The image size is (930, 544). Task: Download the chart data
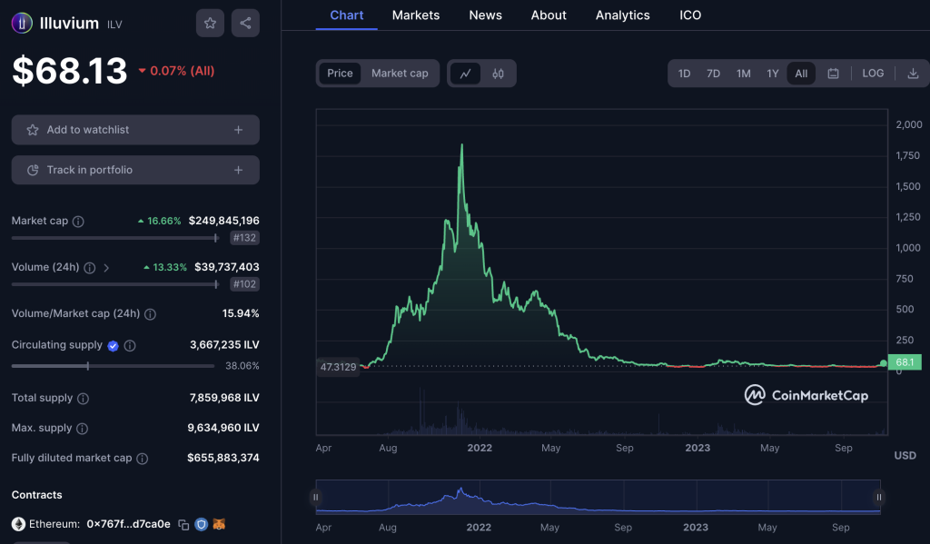[913, 74]
